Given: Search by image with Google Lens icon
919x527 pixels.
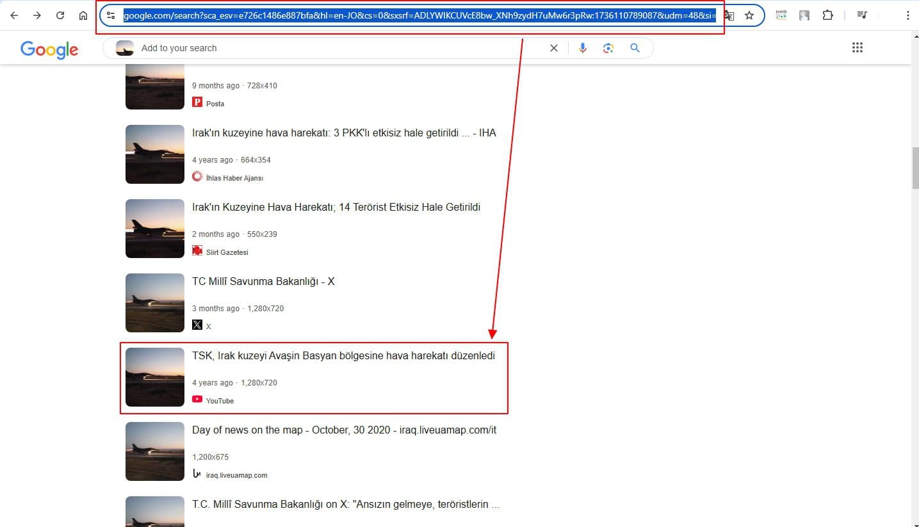Looking at the screenshot, I should (x=608, y=48).
